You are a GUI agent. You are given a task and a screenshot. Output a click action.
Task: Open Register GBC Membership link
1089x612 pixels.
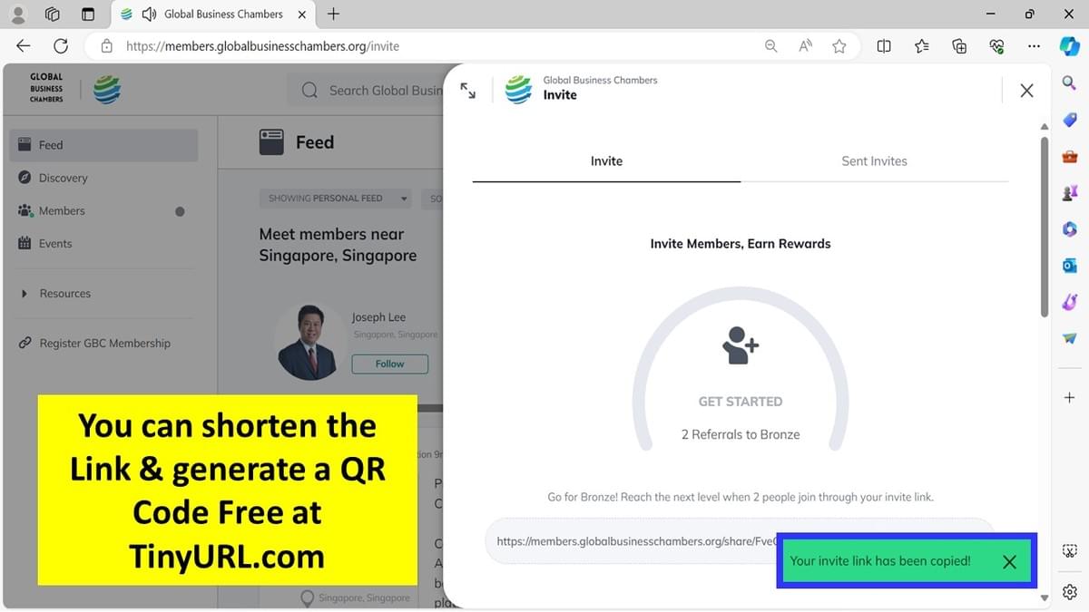pyautogui.click(x=103, y=344)
